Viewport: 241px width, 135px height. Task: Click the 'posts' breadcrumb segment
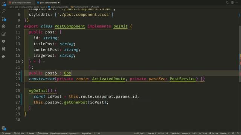click(37, 7)
